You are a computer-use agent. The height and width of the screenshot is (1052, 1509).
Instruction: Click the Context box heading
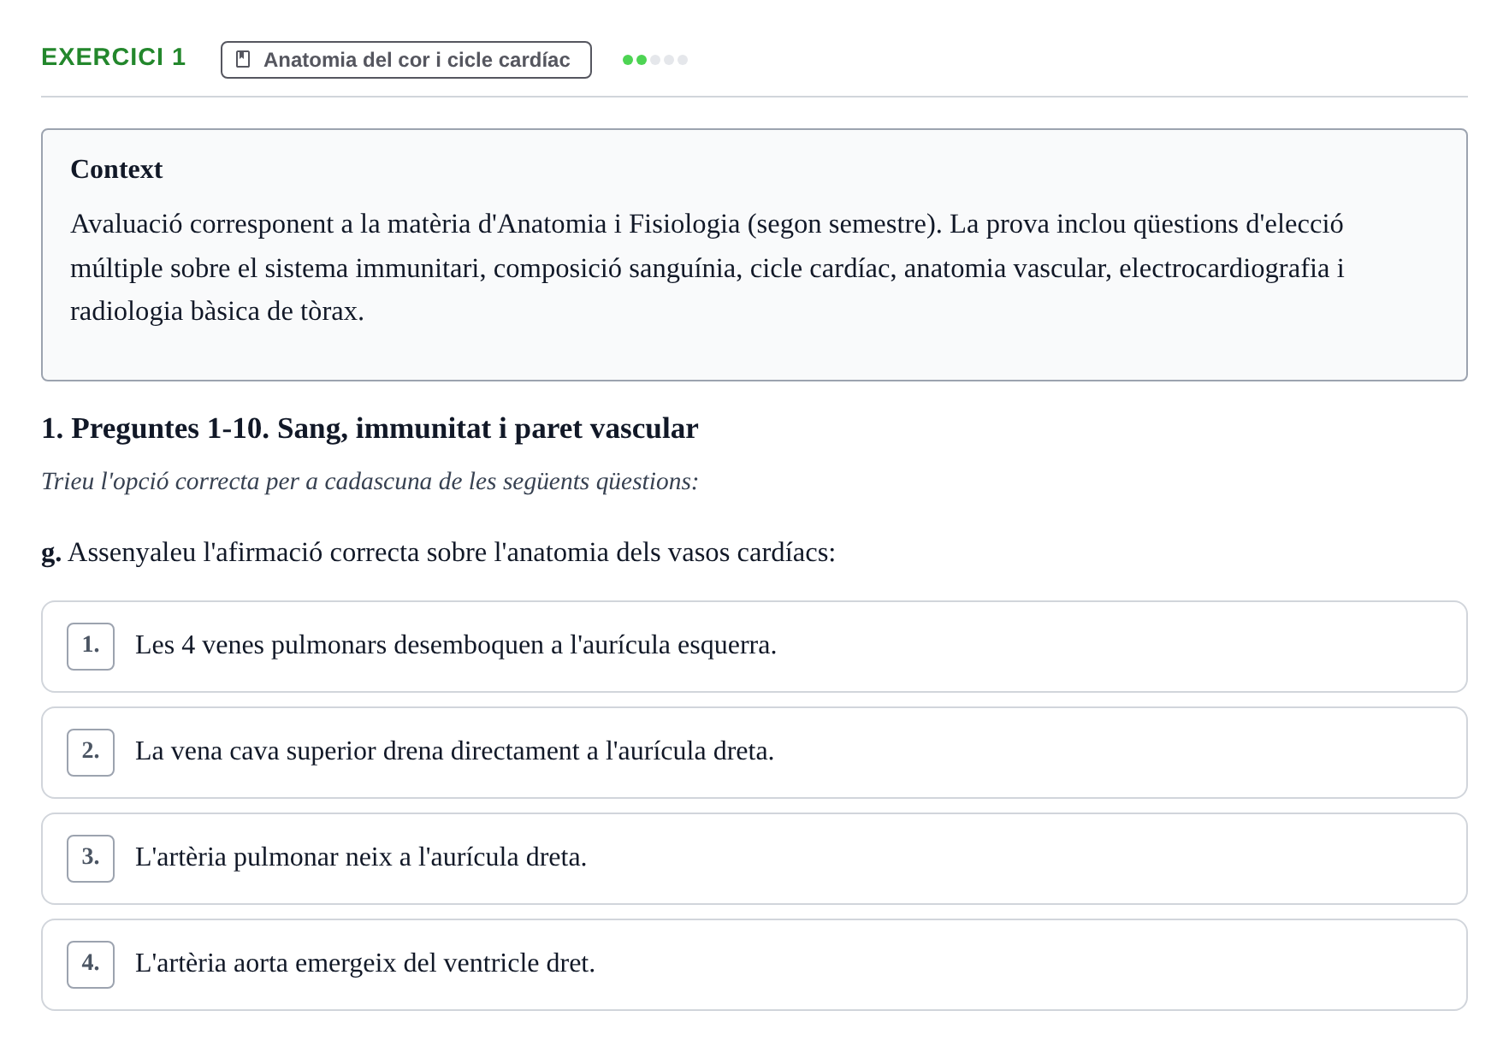click(116, 169)
